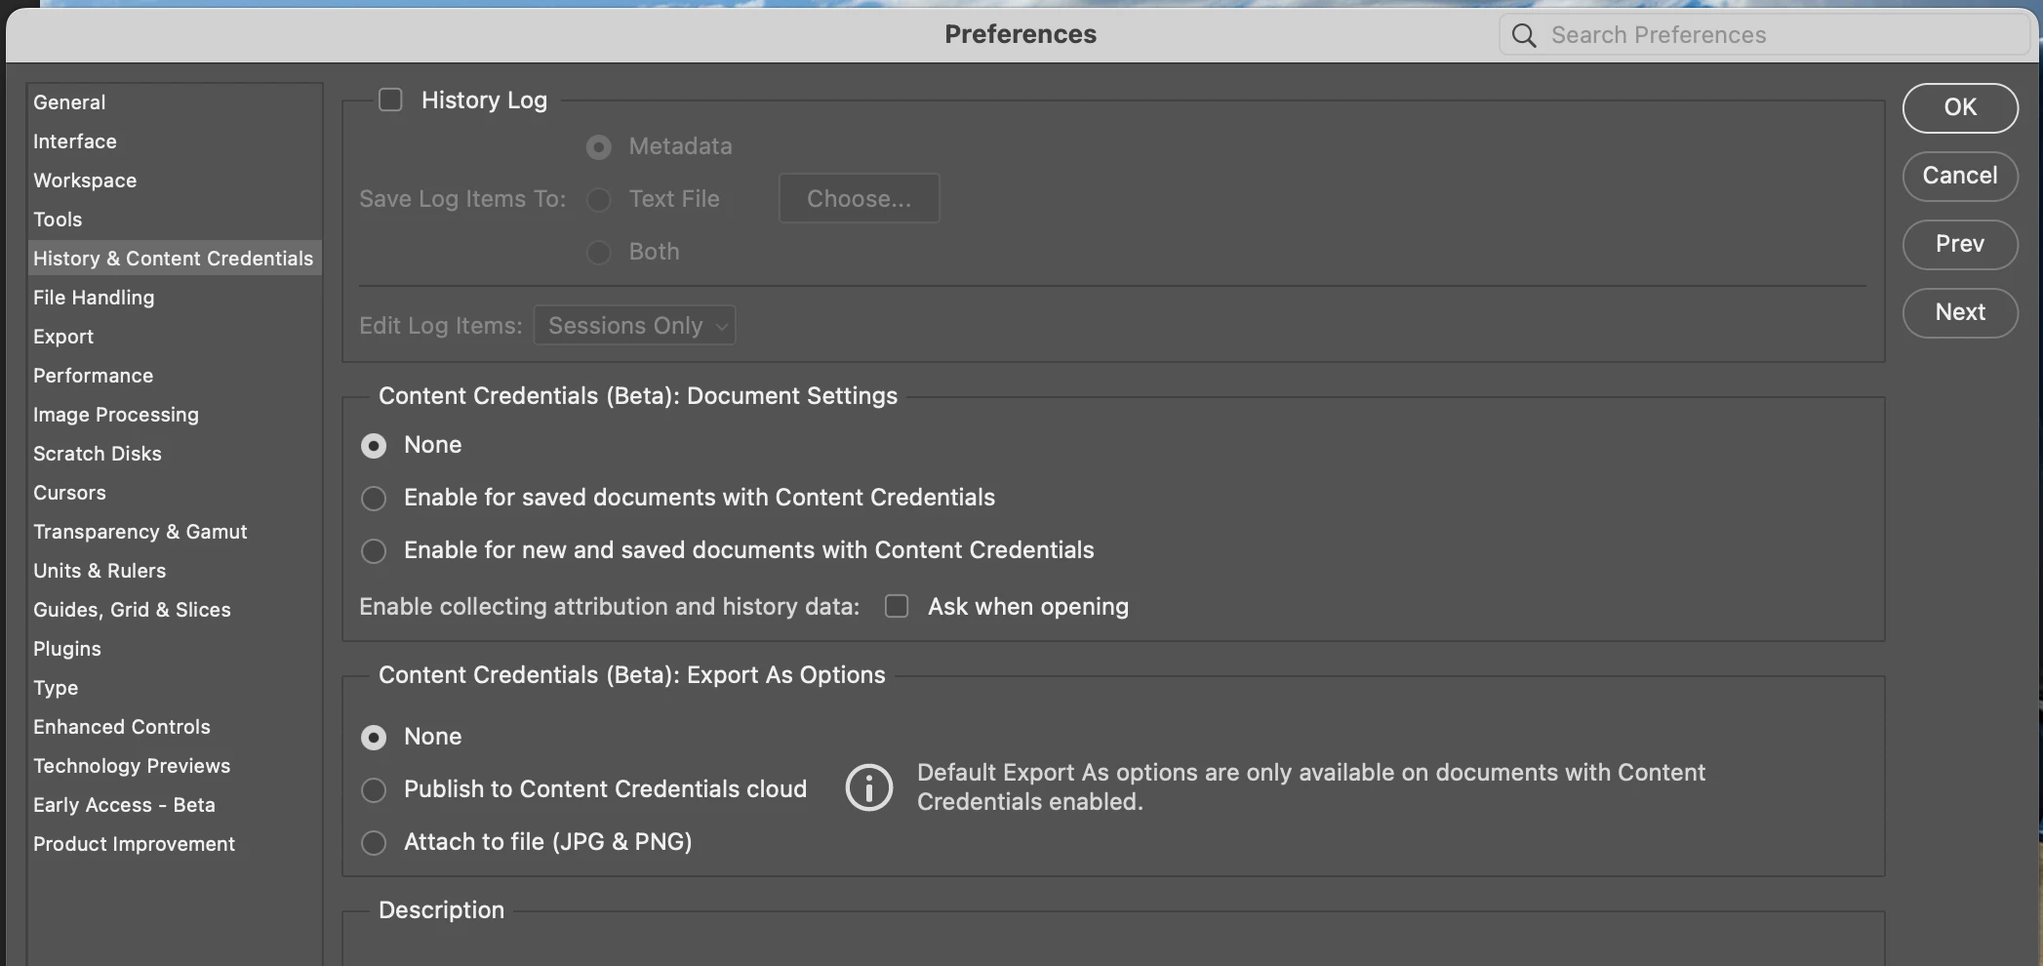Open the Technology Previews category

175,766
